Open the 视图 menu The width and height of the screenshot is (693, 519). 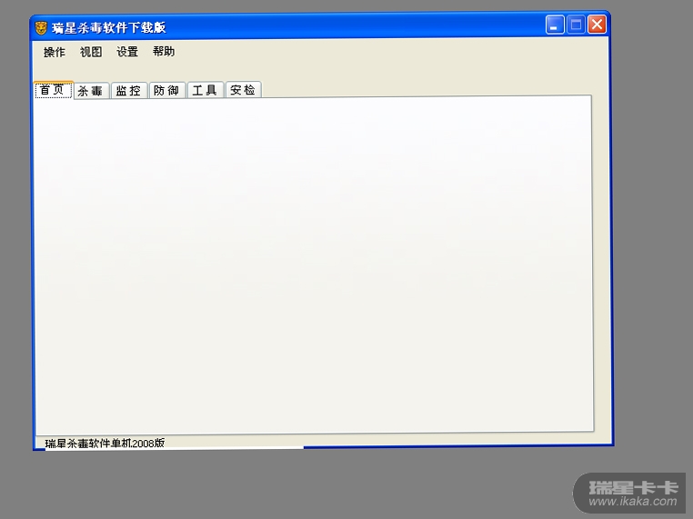91,52
